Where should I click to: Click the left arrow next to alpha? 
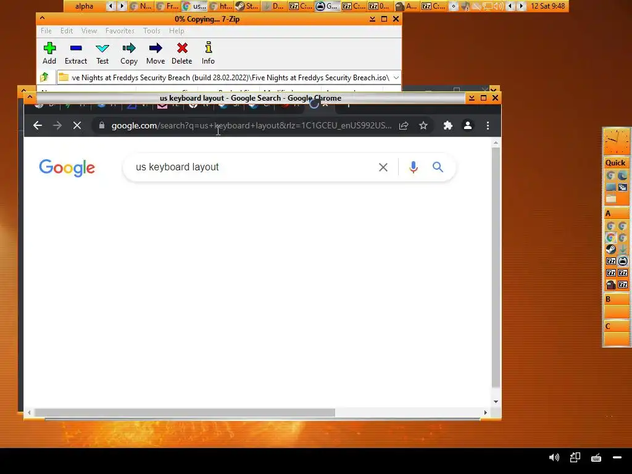coord(110,6)
